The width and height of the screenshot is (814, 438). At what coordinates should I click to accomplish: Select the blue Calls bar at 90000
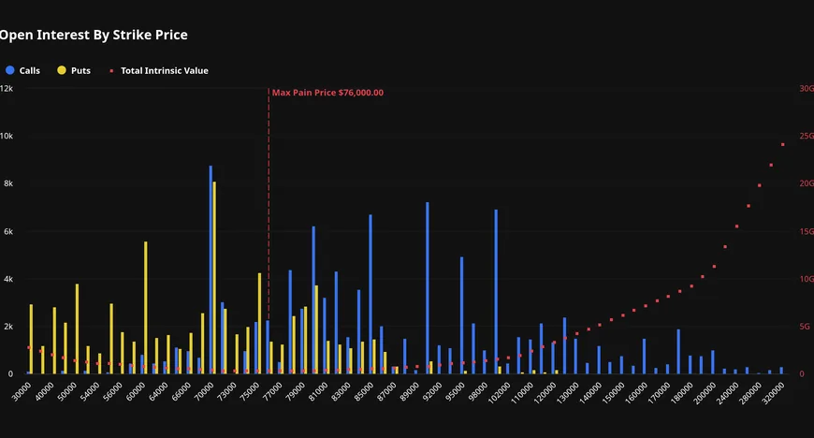(428, 288)
